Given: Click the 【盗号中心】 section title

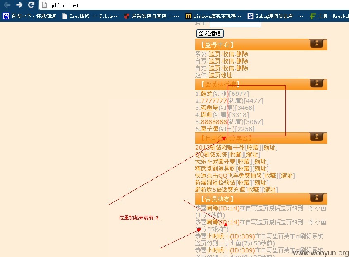Looking at the screenshot, I should pos(217,45).
